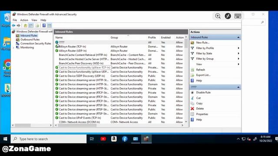Viewport: 278px width, 156px height.
Task: Click the taskbar search box
Action: coord(49,139)
